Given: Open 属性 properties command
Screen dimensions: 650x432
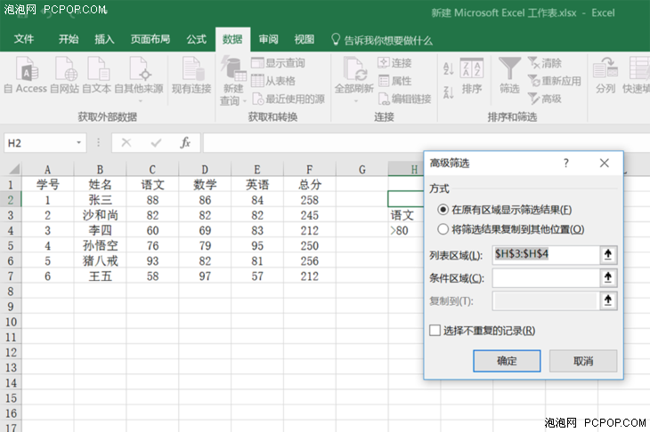Looking at the screenshot, I should point(394,81).
